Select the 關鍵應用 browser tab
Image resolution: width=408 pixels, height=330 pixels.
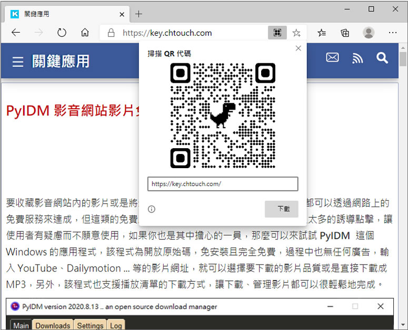tap(63, 14)
